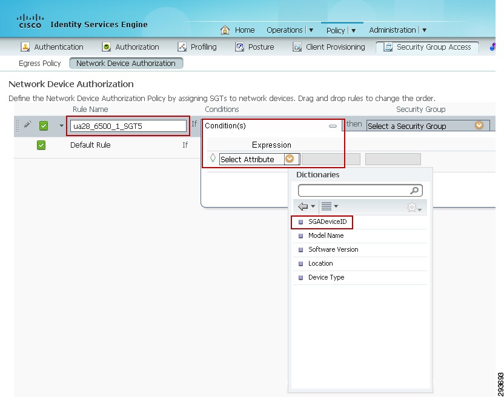
Task: Expand the back arrow dropdown in Dictionaries
Action: pyautogui.click(x=313, y=206)
